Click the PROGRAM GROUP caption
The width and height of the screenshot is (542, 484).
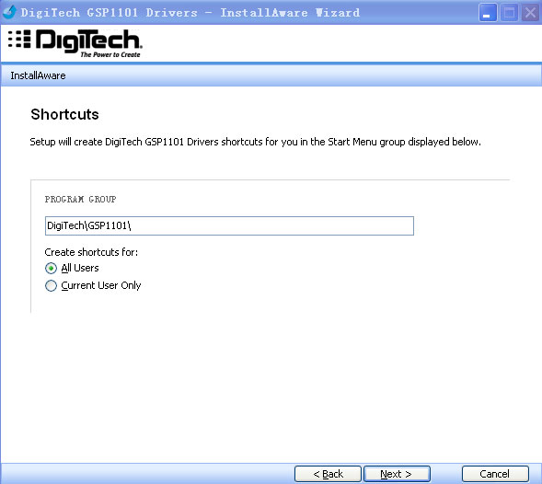point(80,199)
